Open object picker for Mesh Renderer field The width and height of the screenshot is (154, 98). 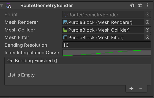point(147,22)
